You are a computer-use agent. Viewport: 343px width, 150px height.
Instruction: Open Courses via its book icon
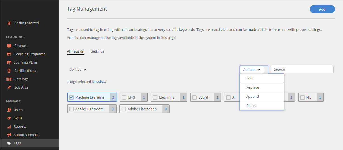pyautogui.click(x=9, y=46)
